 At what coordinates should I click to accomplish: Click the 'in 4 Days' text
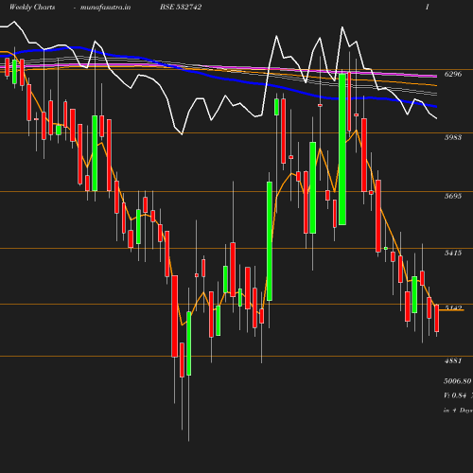click(458, 411)
